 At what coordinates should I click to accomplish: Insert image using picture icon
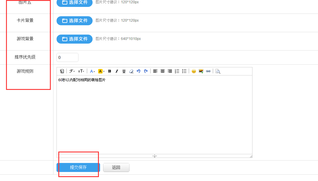pyautogui.click(x=201, y=71)
